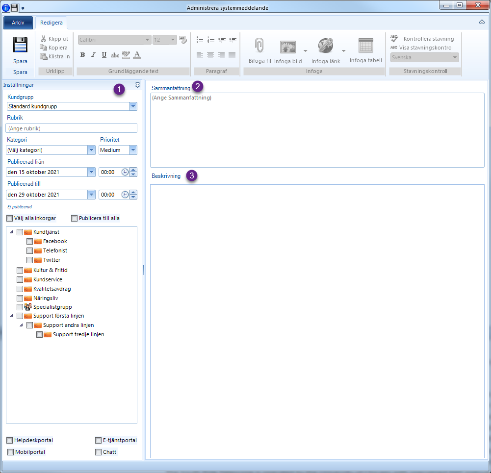Open the font size 12 dropdown
Screen dimensions: 491x473
(x=173, y=40)
